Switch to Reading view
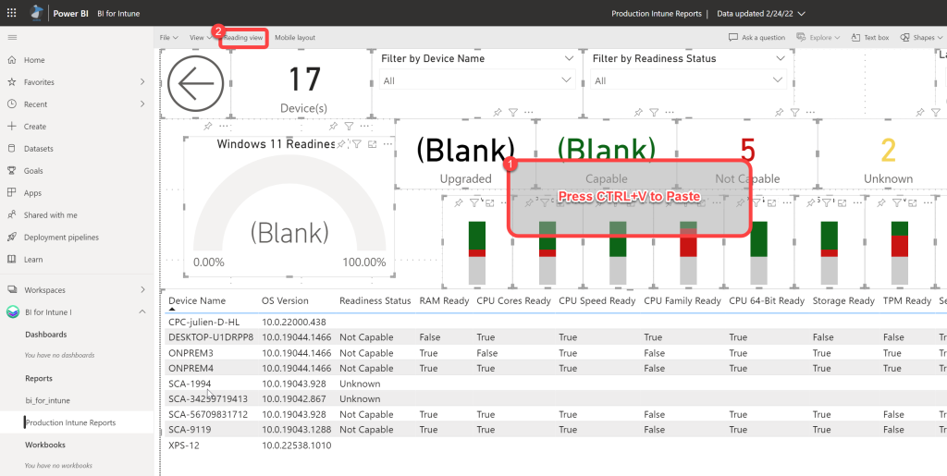The width and height of the screenshot is (947, 476). coord(243,38)
